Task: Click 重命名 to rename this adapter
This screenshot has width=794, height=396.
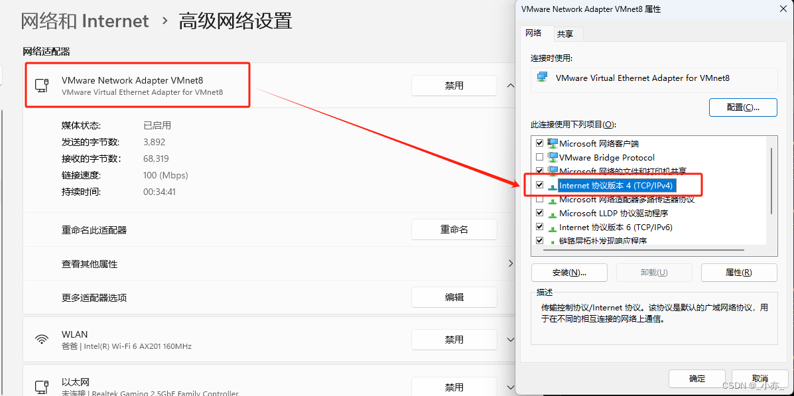Action: (454, 230)
